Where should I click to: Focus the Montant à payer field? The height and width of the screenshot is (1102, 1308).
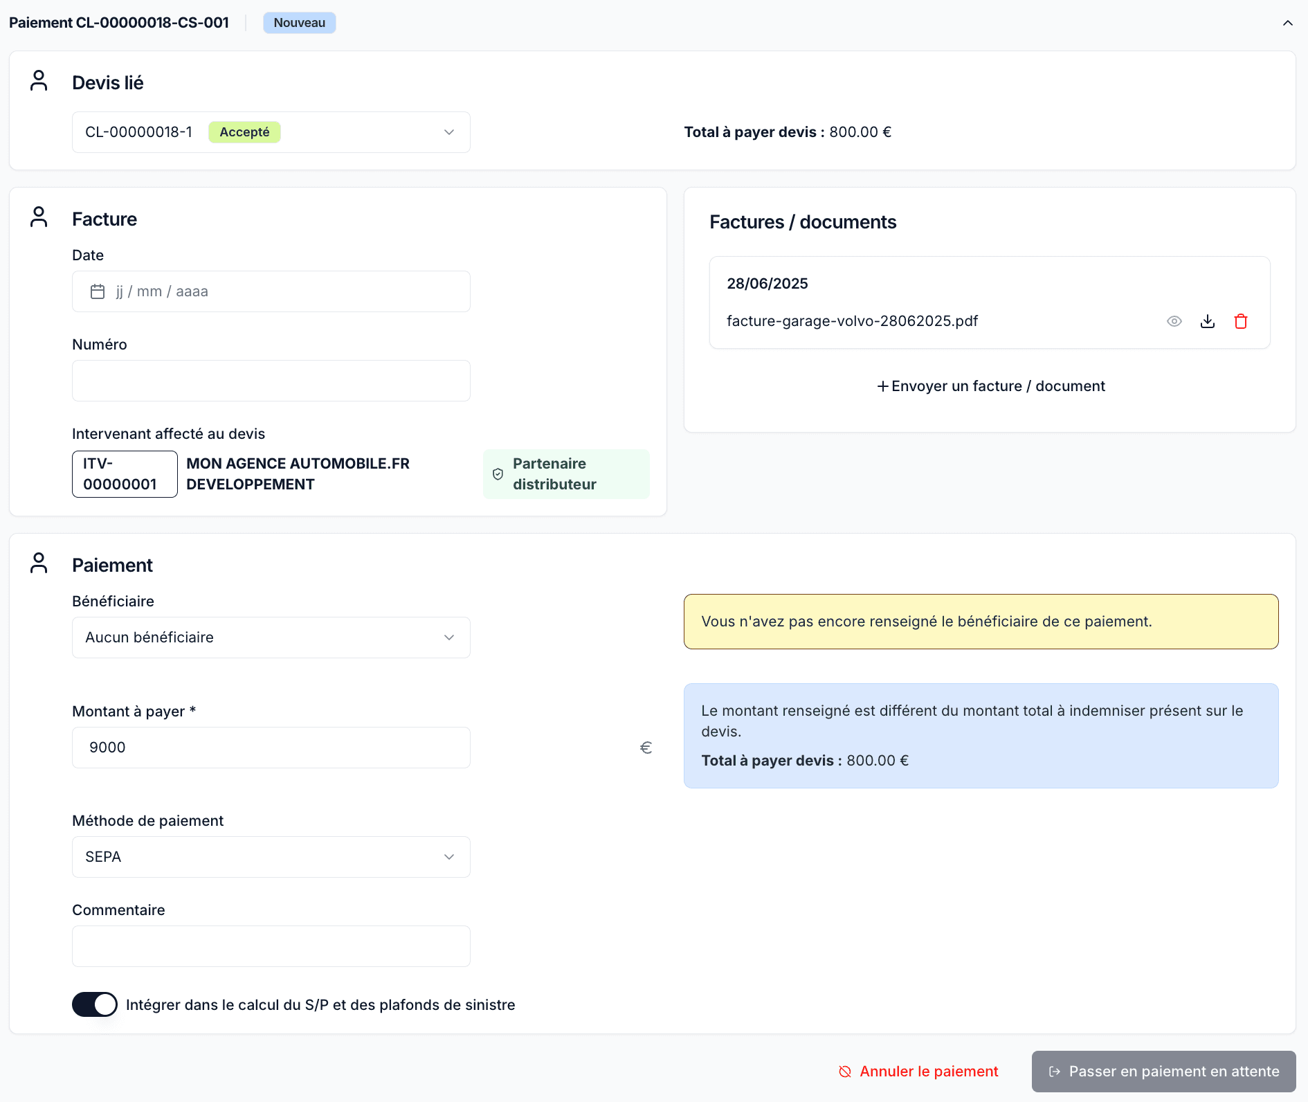[x=271, y=748]
